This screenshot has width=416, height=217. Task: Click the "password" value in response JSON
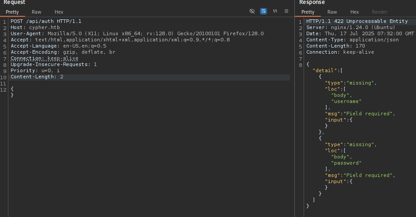pos(346,163)
